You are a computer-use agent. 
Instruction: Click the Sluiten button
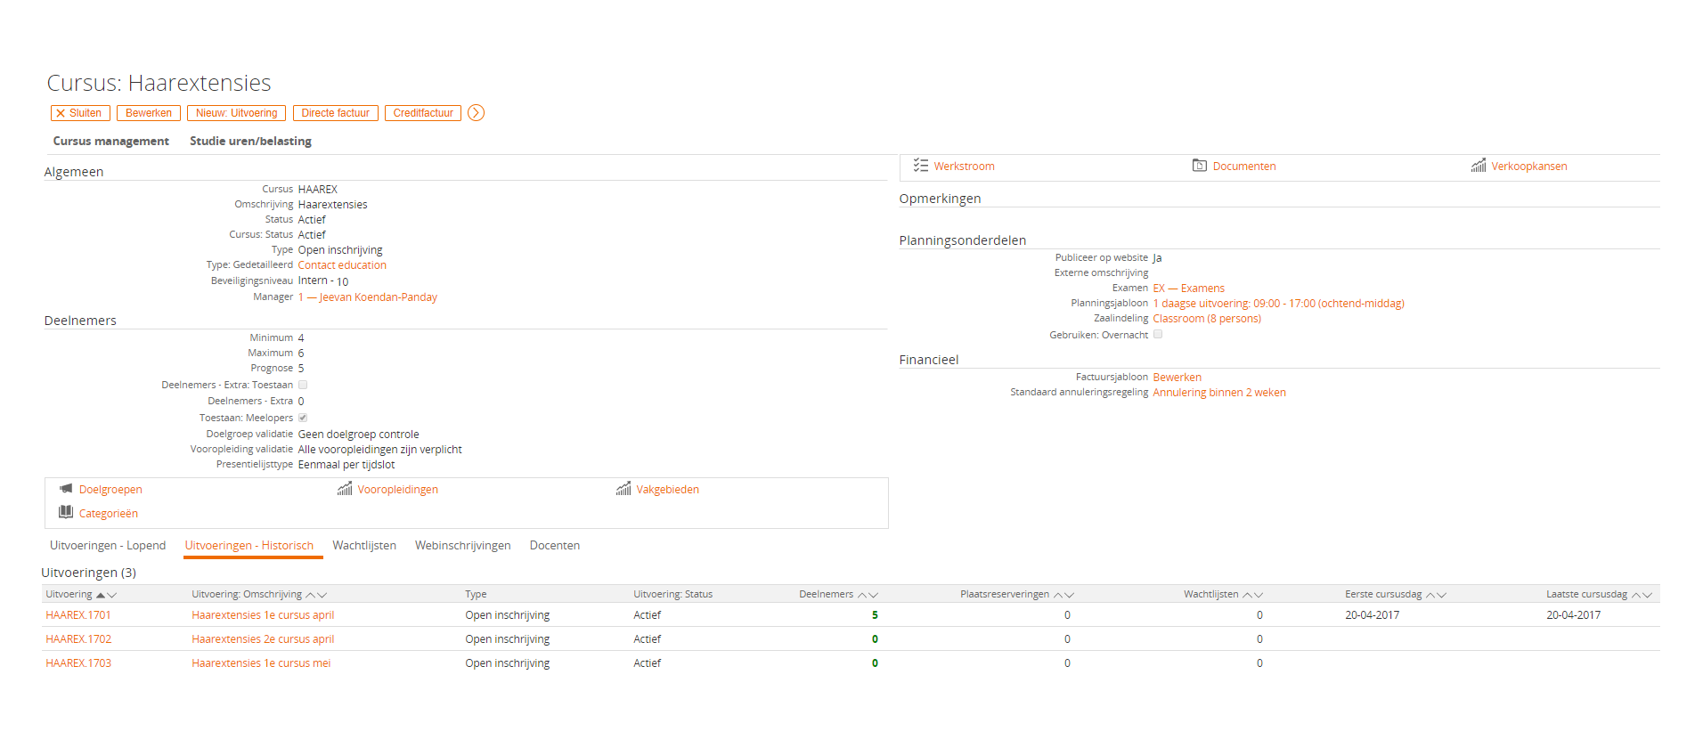[80, 113]
